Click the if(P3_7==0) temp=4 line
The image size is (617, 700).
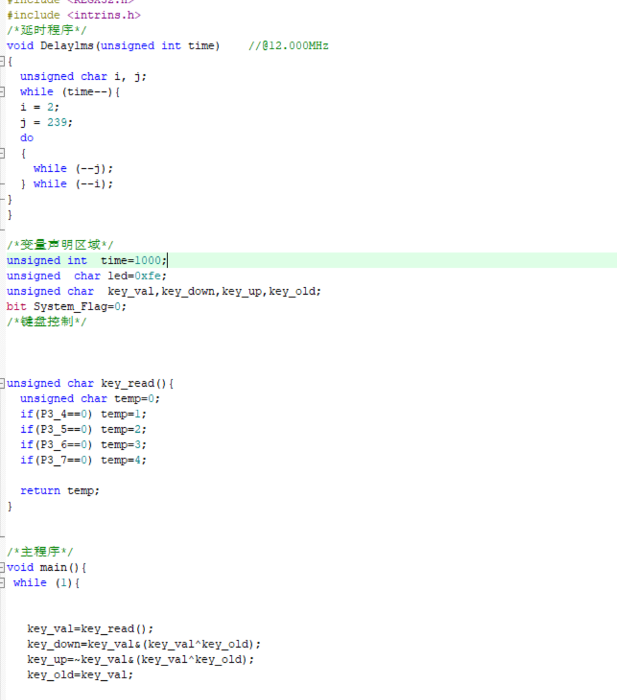click(x=83, y=460)
